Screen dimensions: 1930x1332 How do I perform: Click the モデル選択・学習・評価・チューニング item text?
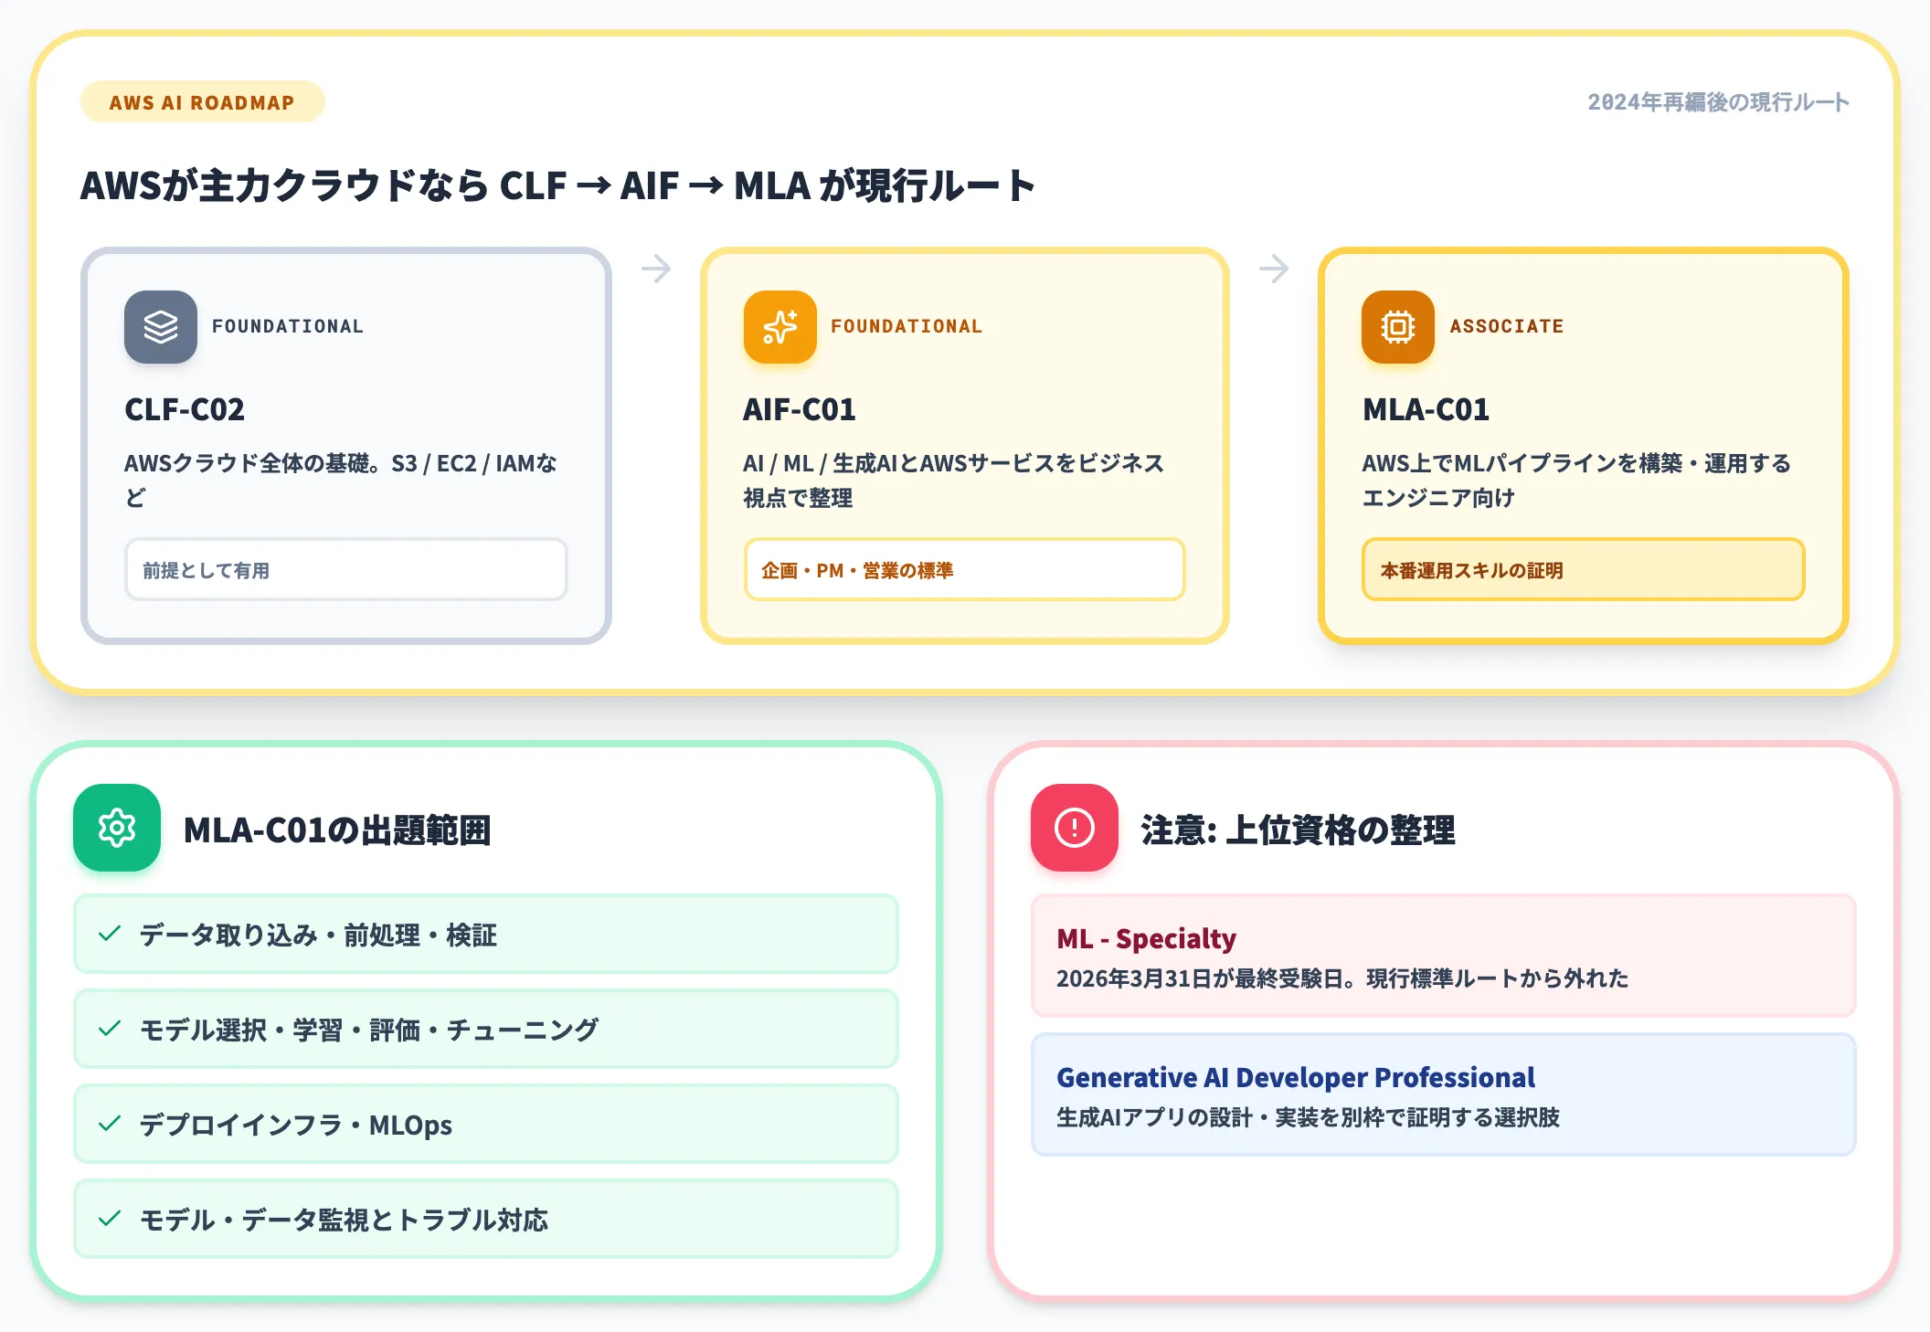[x=368, y=1030]
